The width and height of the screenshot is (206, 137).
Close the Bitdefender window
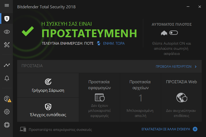point(200,7)
